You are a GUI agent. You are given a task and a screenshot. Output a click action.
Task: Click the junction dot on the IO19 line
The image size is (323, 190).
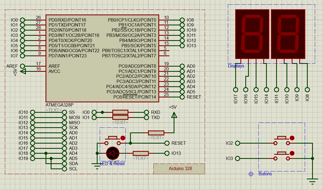(x=51, y=158)
